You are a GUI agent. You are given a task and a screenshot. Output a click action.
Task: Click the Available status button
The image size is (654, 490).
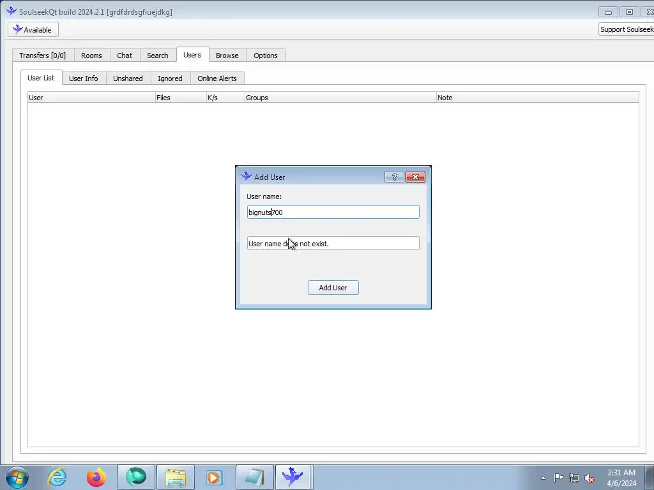[33, 29]
